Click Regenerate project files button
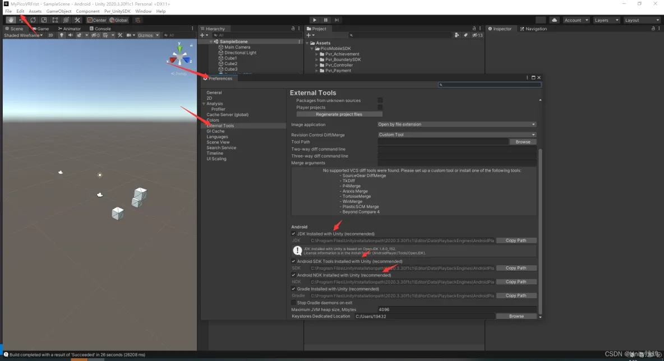Viewport: 664px width, 361px height. pyautogui.click(x=339, y=114)
